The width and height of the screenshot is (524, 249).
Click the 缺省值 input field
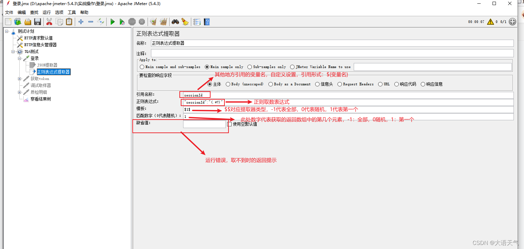204,124
